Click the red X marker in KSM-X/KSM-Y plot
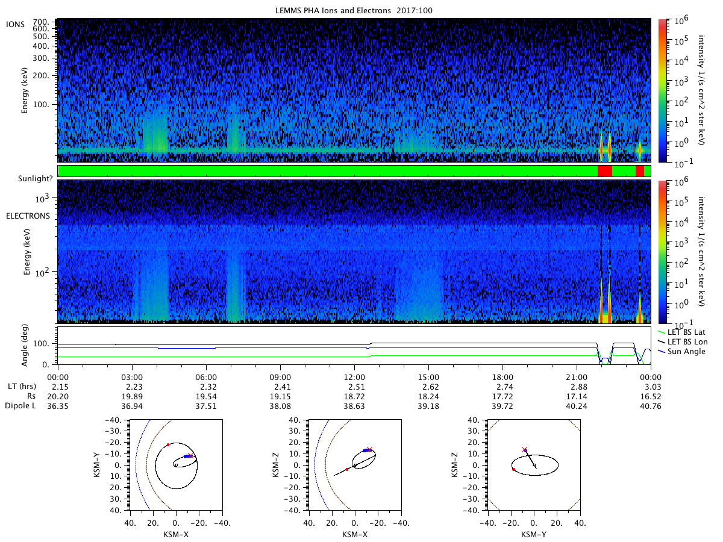This screenshot has height=542, width=723. (x=191, y=455)
